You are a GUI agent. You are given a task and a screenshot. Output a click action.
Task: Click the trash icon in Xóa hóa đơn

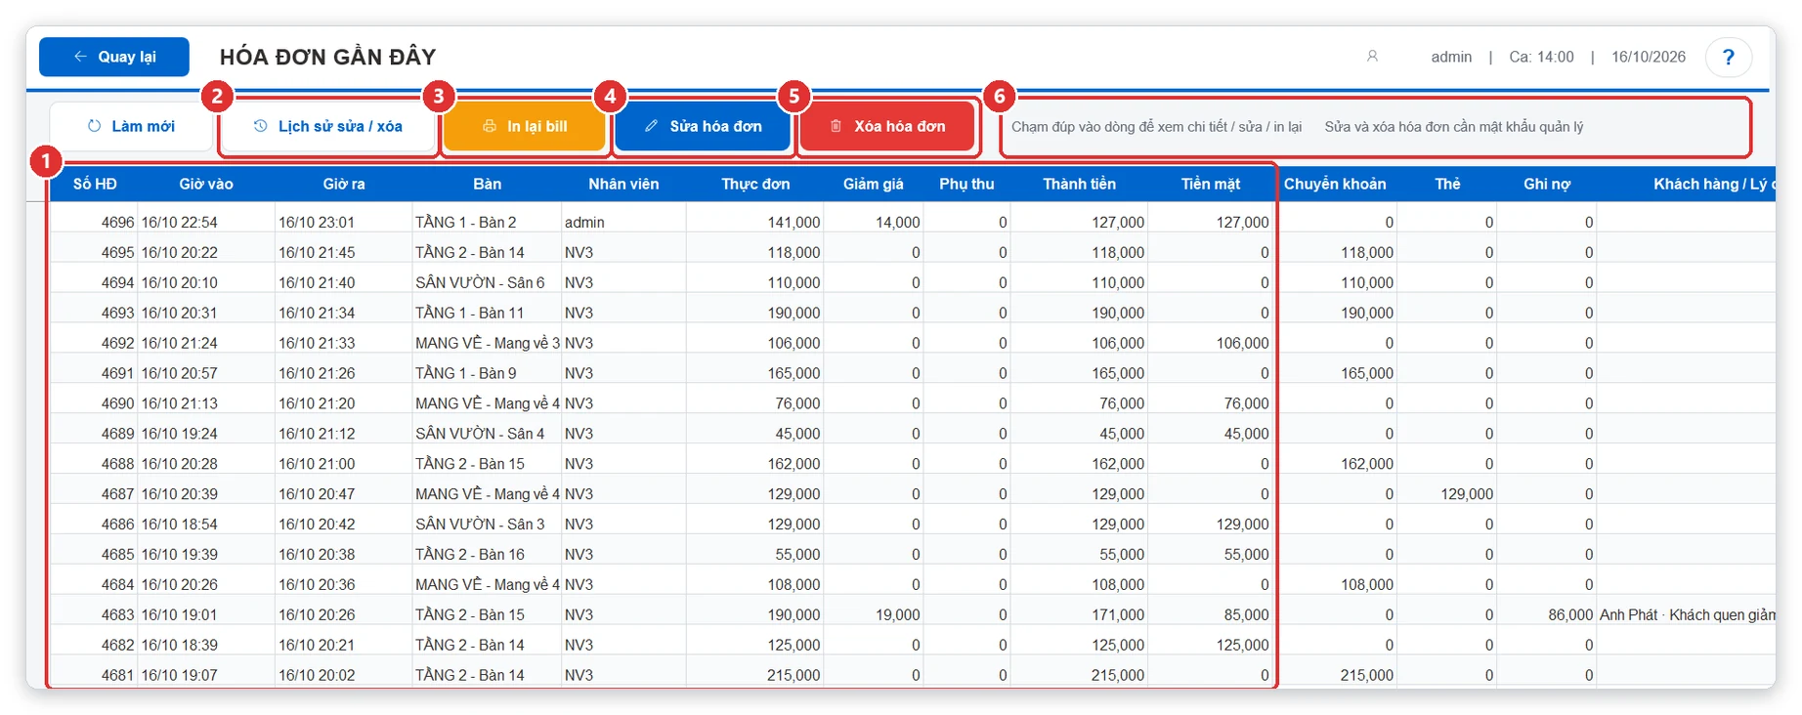tap(837, 126)
